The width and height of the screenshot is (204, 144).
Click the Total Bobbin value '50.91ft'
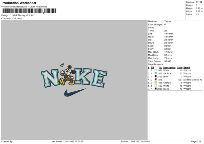point(168,61)
